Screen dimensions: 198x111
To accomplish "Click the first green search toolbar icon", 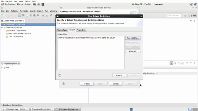I will (x=34, y=15).
